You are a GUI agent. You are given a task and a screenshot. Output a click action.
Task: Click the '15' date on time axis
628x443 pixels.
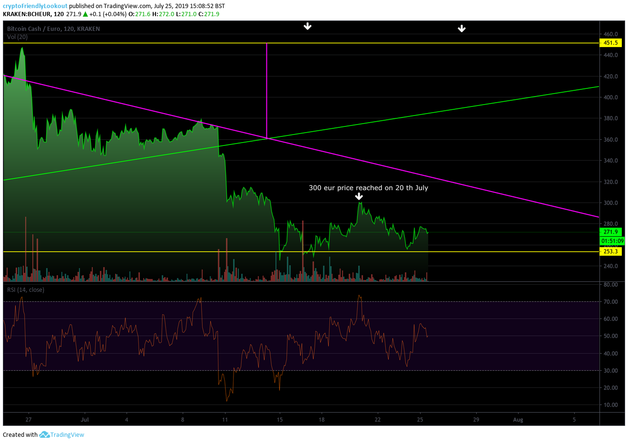pos(280,420)
